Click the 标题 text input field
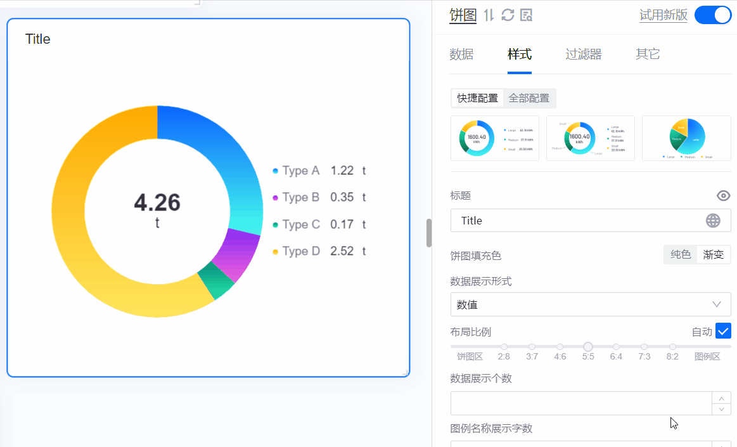Image resolution: width=737 pixels, height=447 pixels. (x=577, y=221)
